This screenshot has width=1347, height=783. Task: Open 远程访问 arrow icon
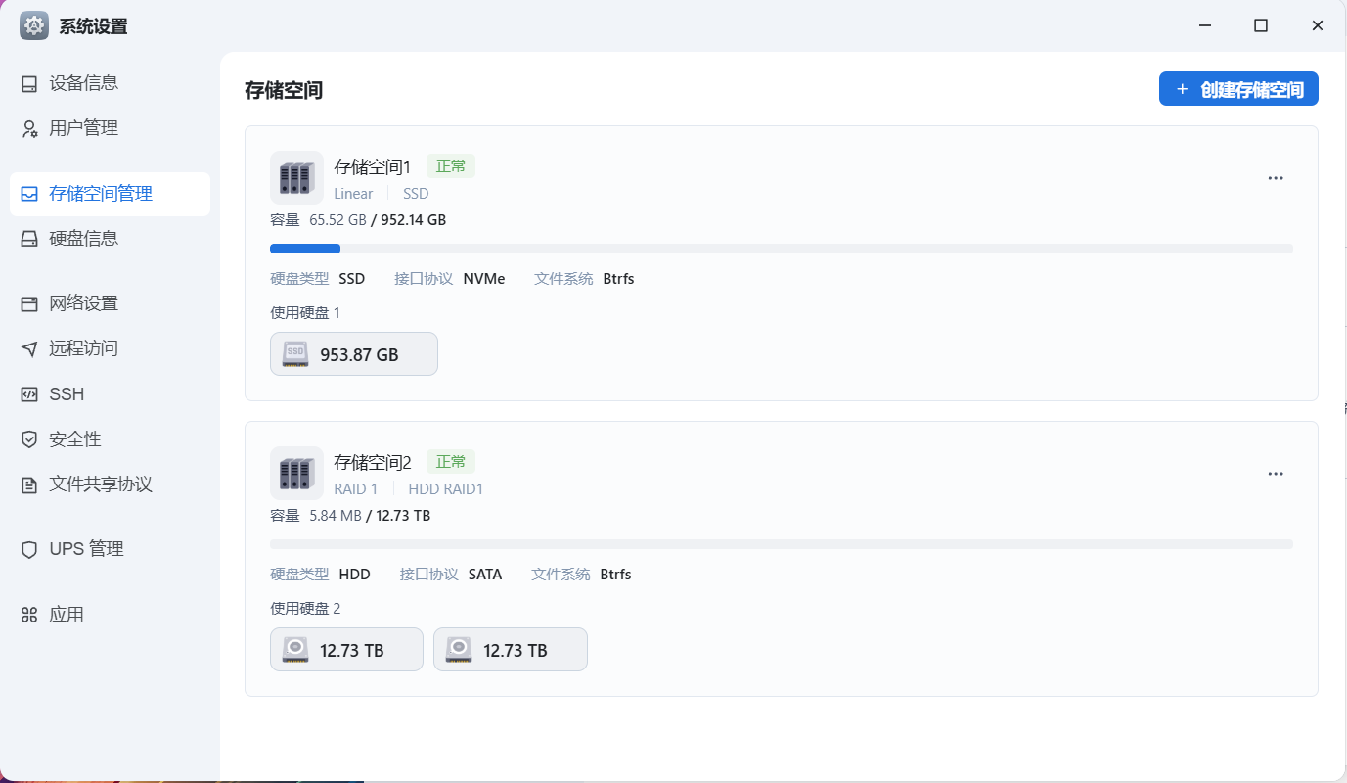(x=29, y=348)
